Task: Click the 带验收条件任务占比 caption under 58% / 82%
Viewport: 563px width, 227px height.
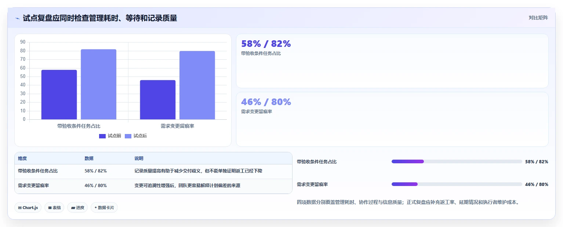Action: (x=261, y=53)
